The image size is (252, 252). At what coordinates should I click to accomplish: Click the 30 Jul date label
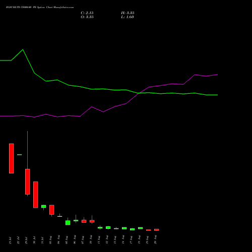pos(34,240)
